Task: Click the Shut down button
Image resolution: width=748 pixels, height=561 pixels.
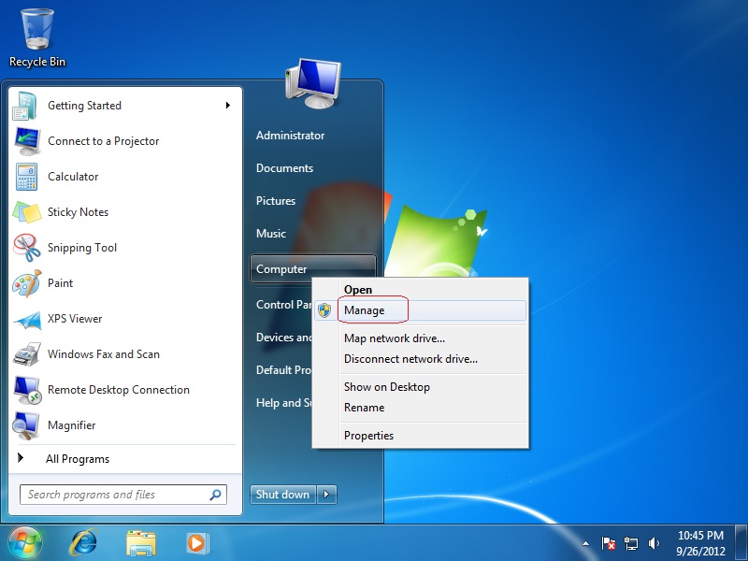Action: click(x=283, y=495)
